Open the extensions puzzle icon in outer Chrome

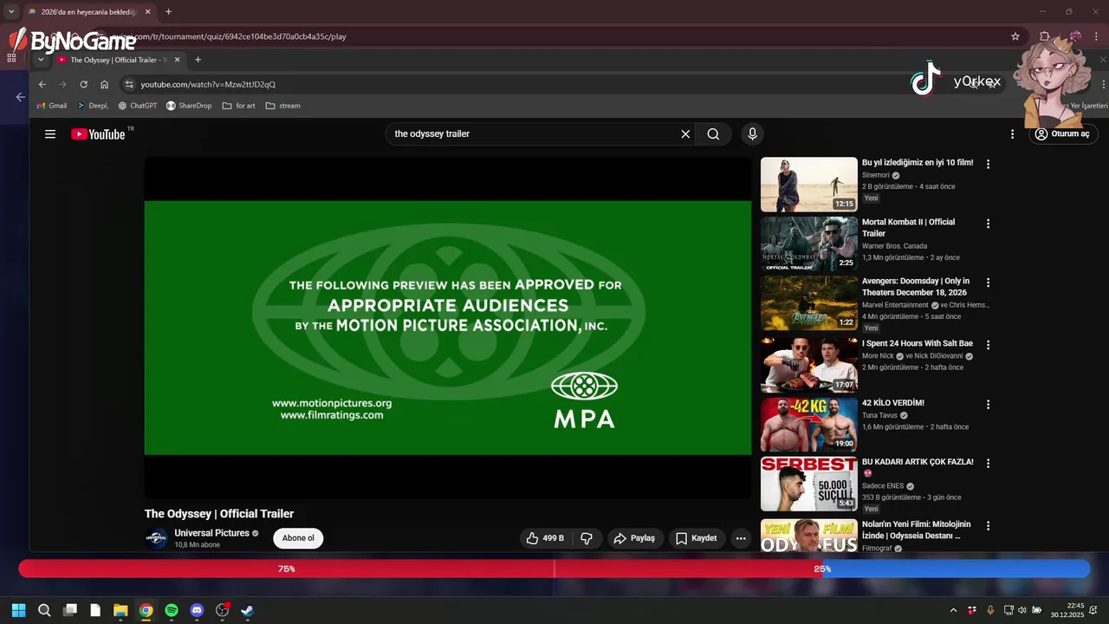click(1045, 36)
